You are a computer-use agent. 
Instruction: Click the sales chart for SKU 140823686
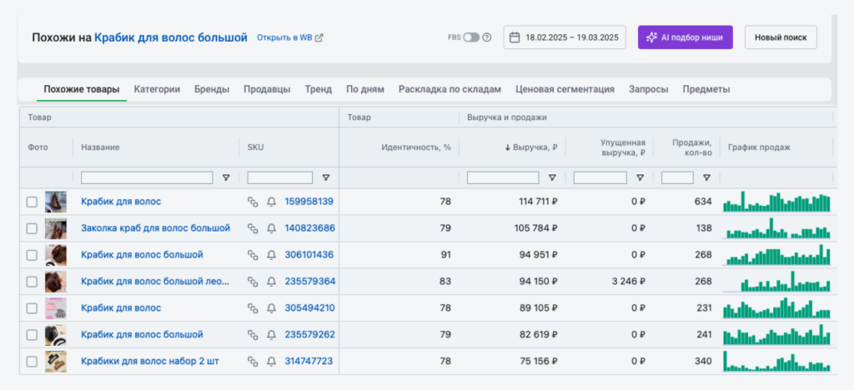tap(776, 228)
